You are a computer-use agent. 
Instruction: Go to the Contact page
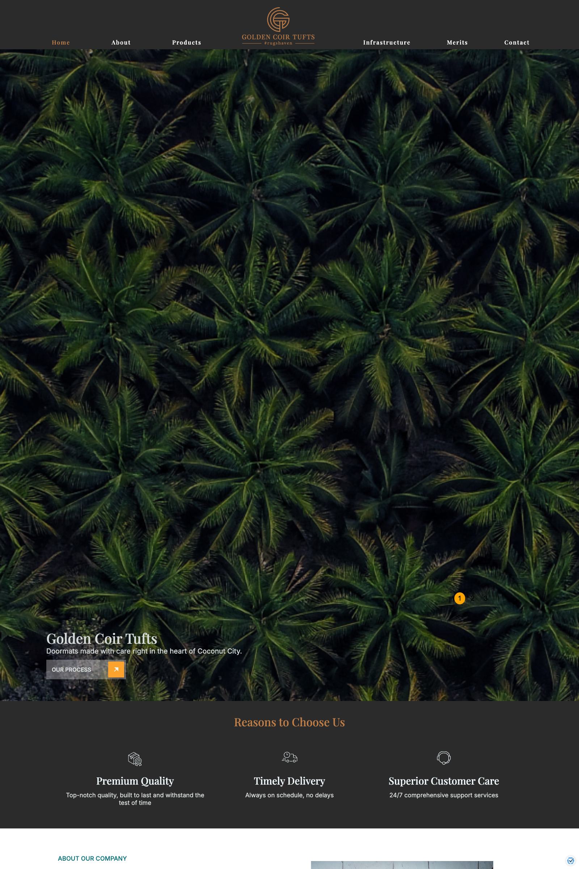[517, 42]
